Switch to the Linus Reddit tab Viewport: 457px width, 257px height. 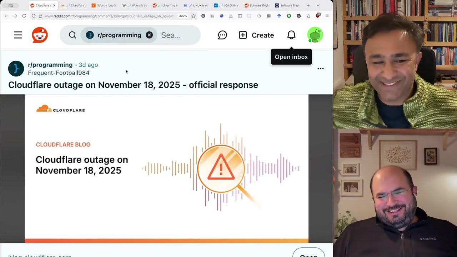point(165,6)
